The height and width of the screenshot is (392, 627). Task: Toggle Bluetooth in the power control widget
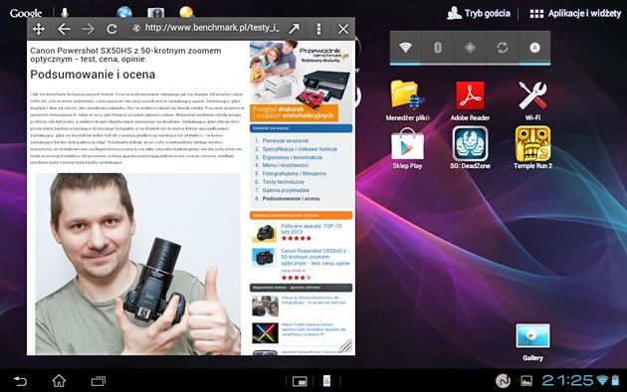438,48
